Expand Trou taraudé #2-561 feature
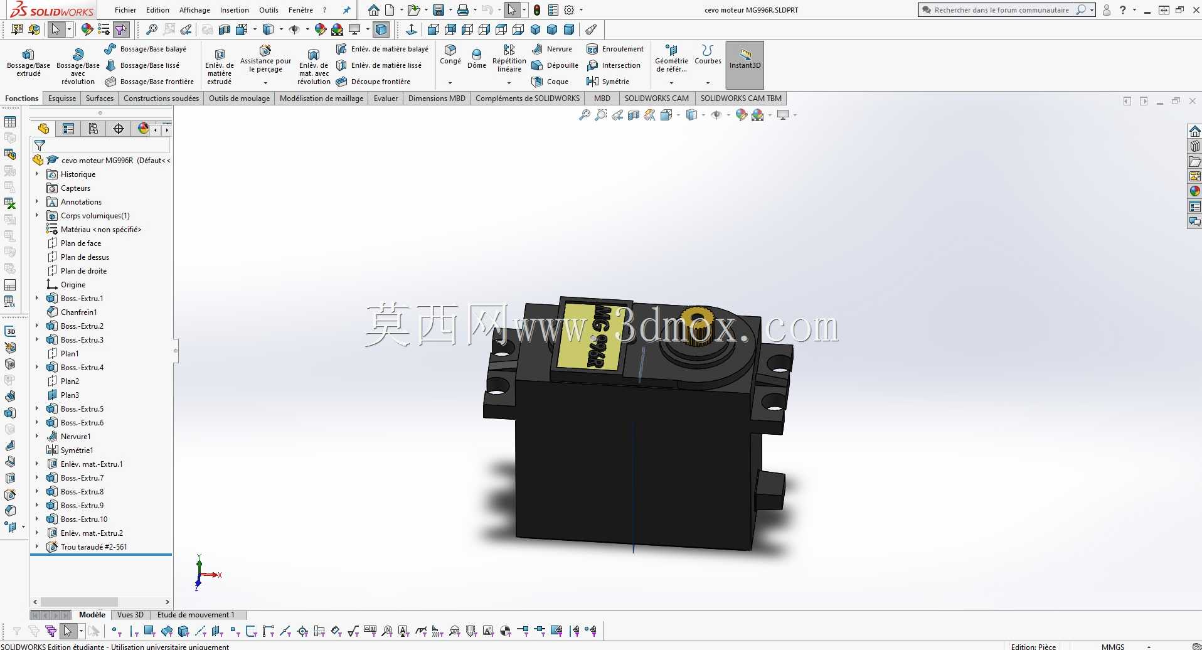This screenshot has width=1202, height=650. [37, 547]
